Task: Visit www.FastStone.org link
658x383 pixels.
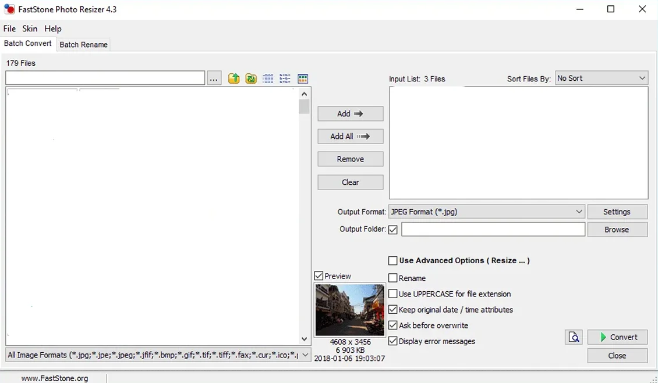Action: 55,378
